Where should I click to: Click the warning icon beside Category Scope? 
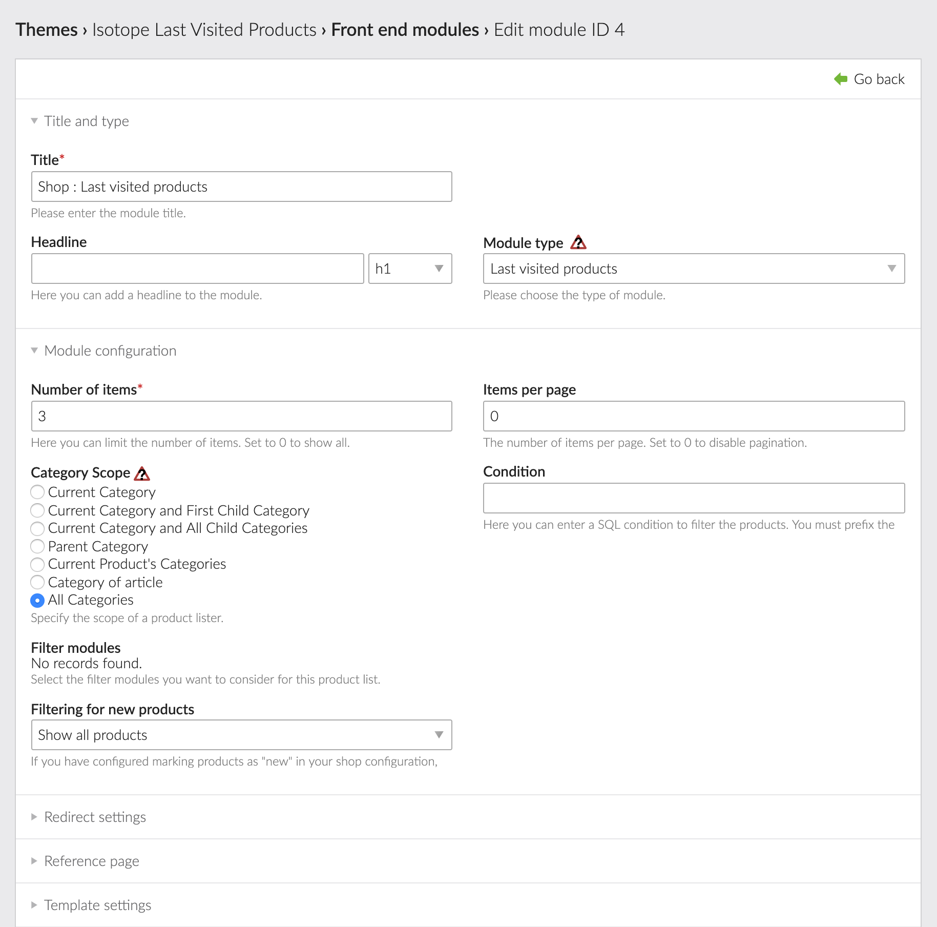142,473
